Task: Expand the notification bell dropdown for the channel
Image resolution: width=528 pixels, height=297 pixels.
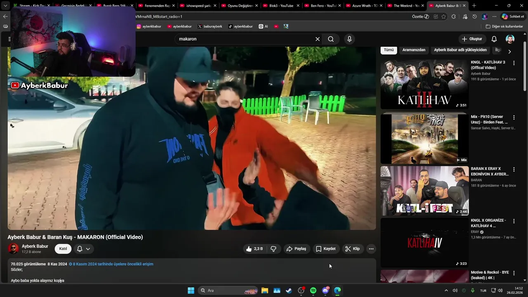Action: pos(84,249)
